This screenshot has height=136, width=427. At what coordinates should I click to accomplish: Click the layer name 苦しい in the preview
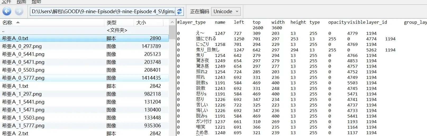[x=202, y=105]
